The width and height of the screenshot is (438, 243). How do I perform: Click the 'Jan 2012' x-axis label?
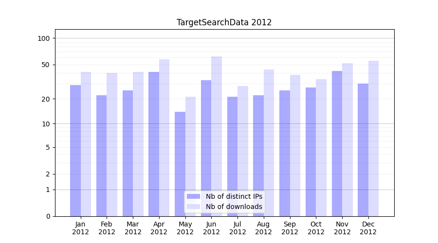(81, 228)
